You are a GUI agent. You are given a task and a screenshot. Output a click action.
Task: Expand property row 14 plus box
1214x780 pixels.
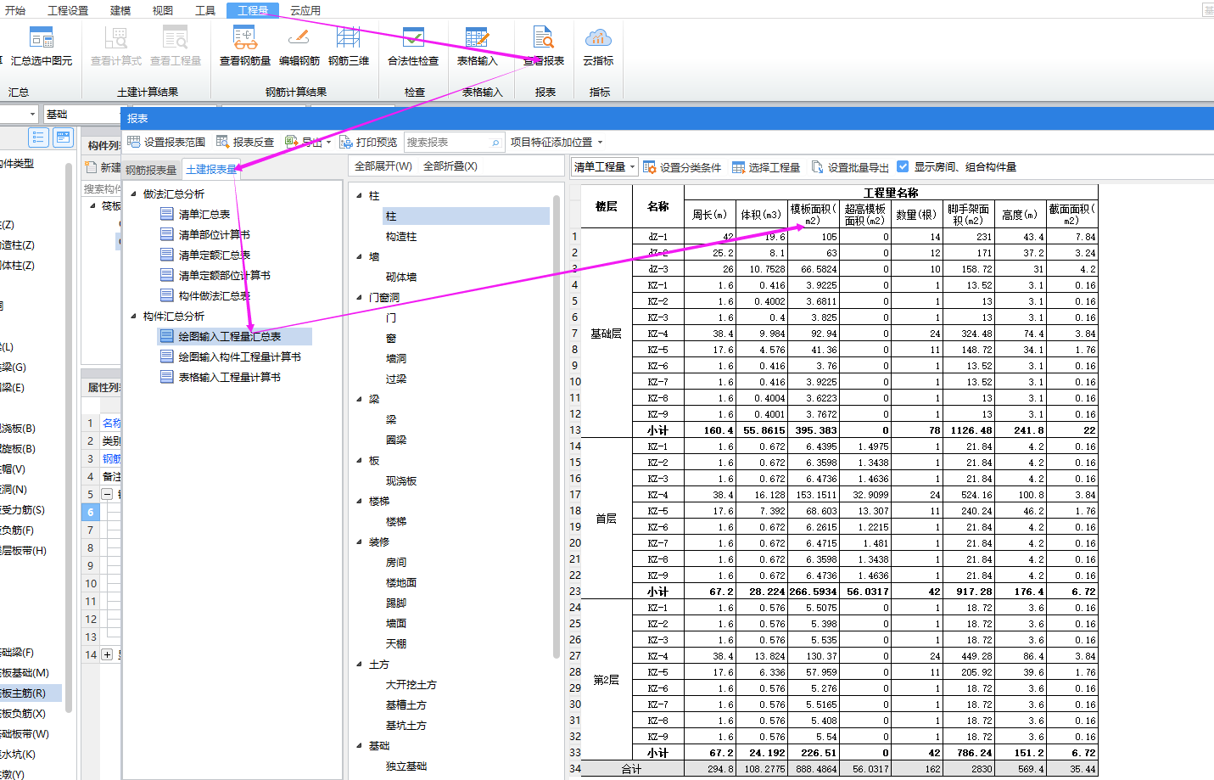tap(107, 654)
